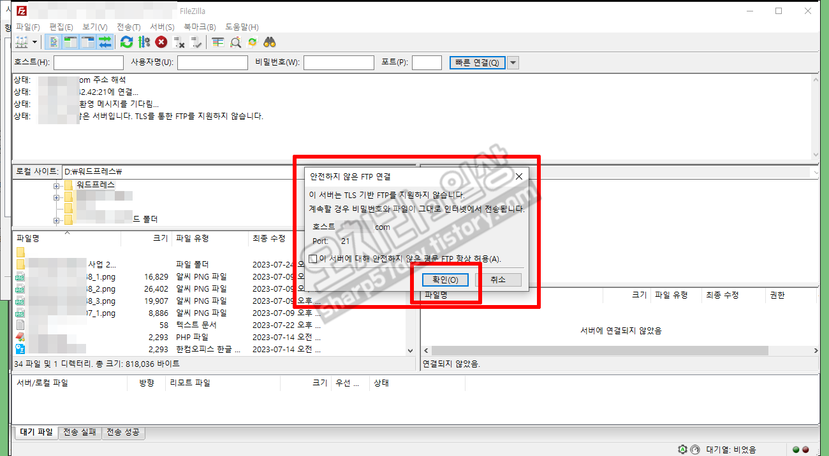Viewport: 829px width, 456px height.
Task: Open 도움말(H) menu
Action: pos(242,27)
